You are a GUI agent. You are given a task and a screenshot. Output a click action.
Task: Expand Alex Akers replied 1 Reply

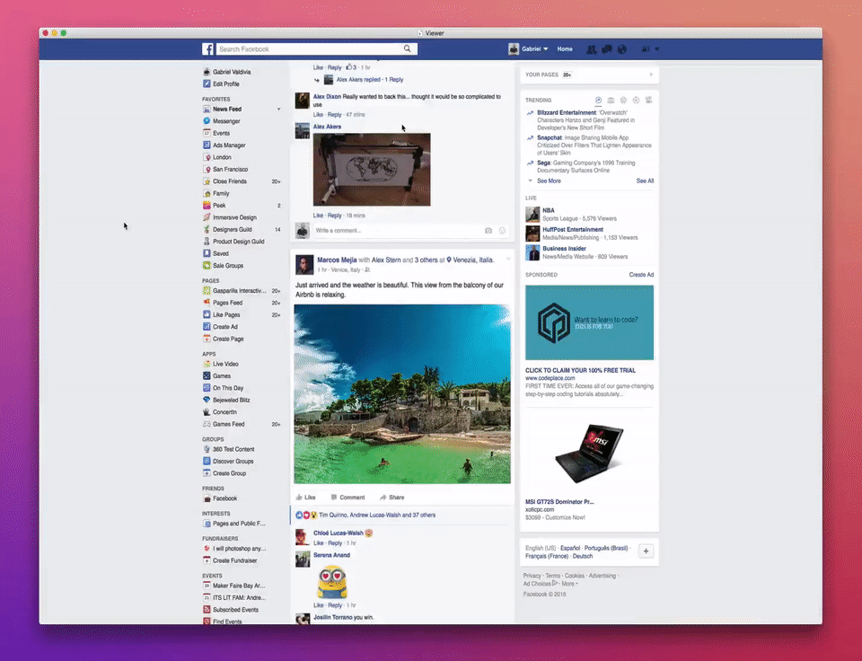coord(369,80)
